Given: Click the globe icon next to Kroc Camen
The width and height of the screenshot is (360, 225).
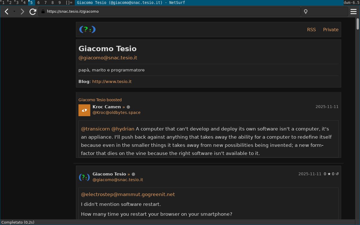Looking at the screenshot, I should [128, 107].
